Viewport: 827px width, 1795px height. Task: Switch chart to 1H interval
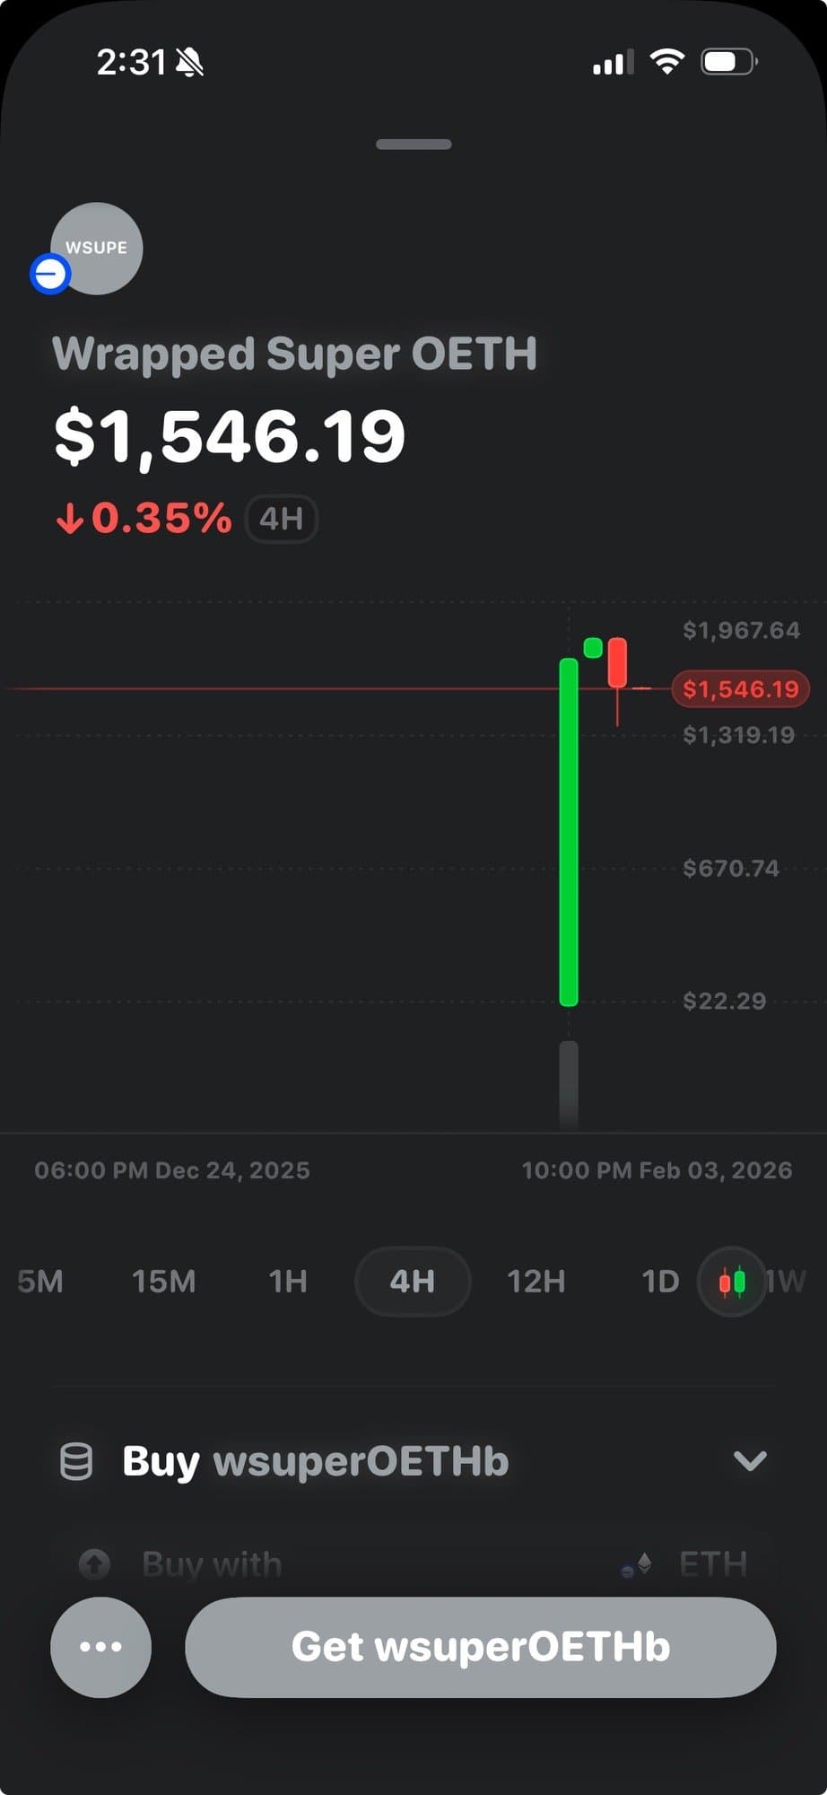tap(288, 1281)
